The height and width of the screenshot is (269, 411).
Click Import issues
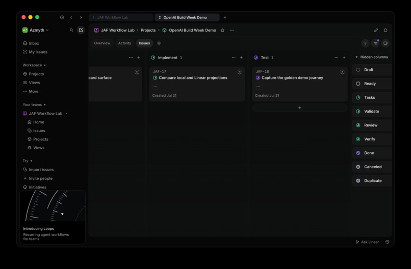coord(38,170)
